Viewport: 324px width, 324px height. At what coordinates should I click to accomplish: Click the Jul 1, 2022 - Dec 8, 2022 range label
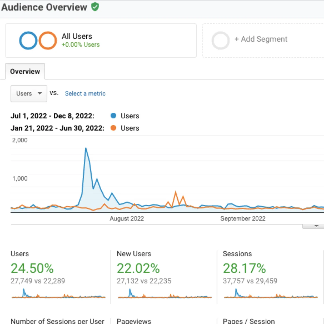pos(52,116)
